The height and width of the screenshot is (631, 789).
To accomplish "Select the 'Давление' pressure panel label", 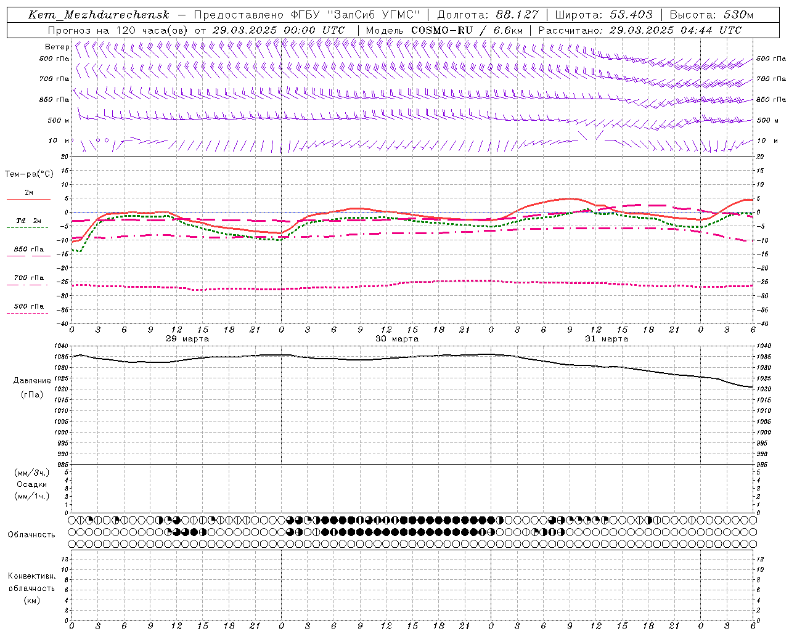I will pos(32,381).
